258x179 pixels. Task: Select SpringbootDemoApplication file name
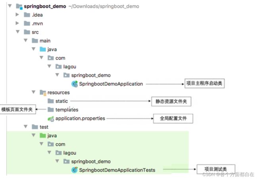tap(111, 84)
